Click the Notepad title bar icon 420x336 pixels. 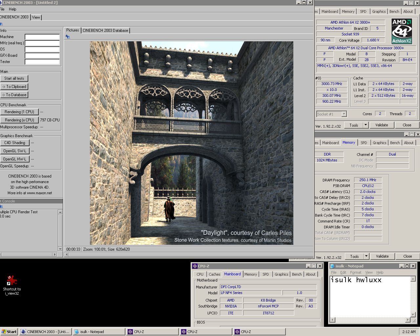332,266
